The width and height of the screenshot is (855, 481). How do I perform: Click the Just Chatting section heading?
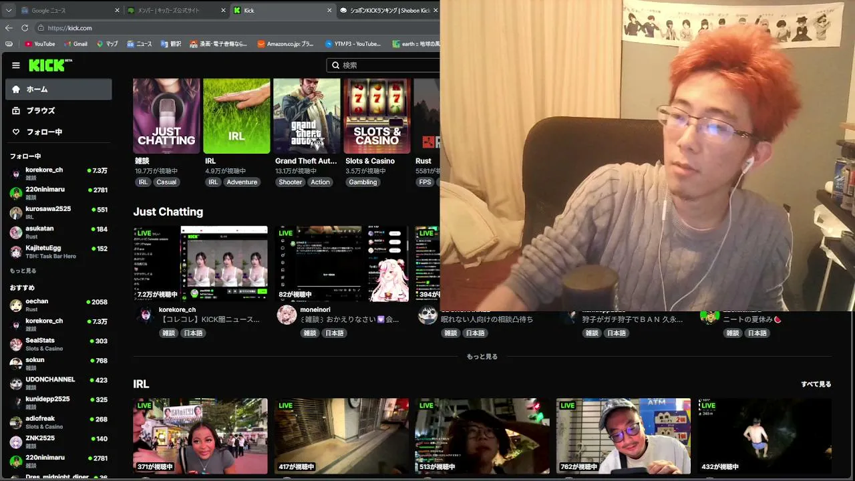click(x=168, y=212)
